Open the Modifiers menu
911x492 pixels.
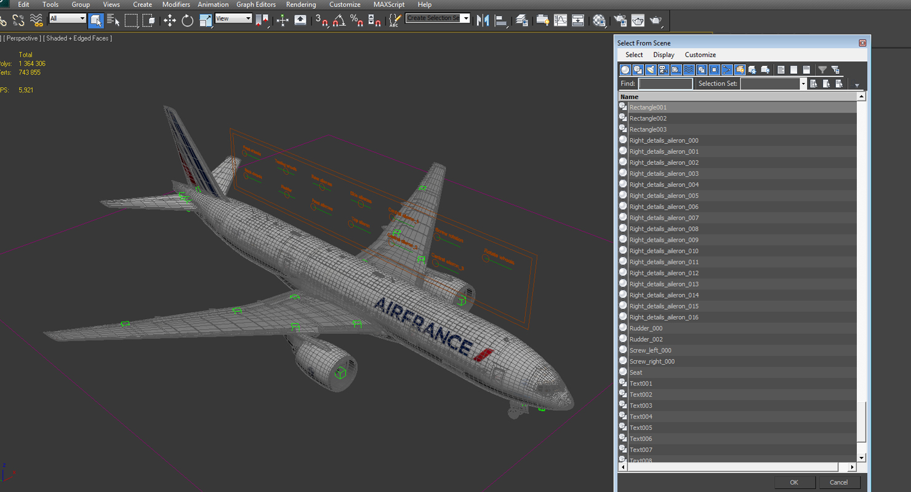point(176,4)
